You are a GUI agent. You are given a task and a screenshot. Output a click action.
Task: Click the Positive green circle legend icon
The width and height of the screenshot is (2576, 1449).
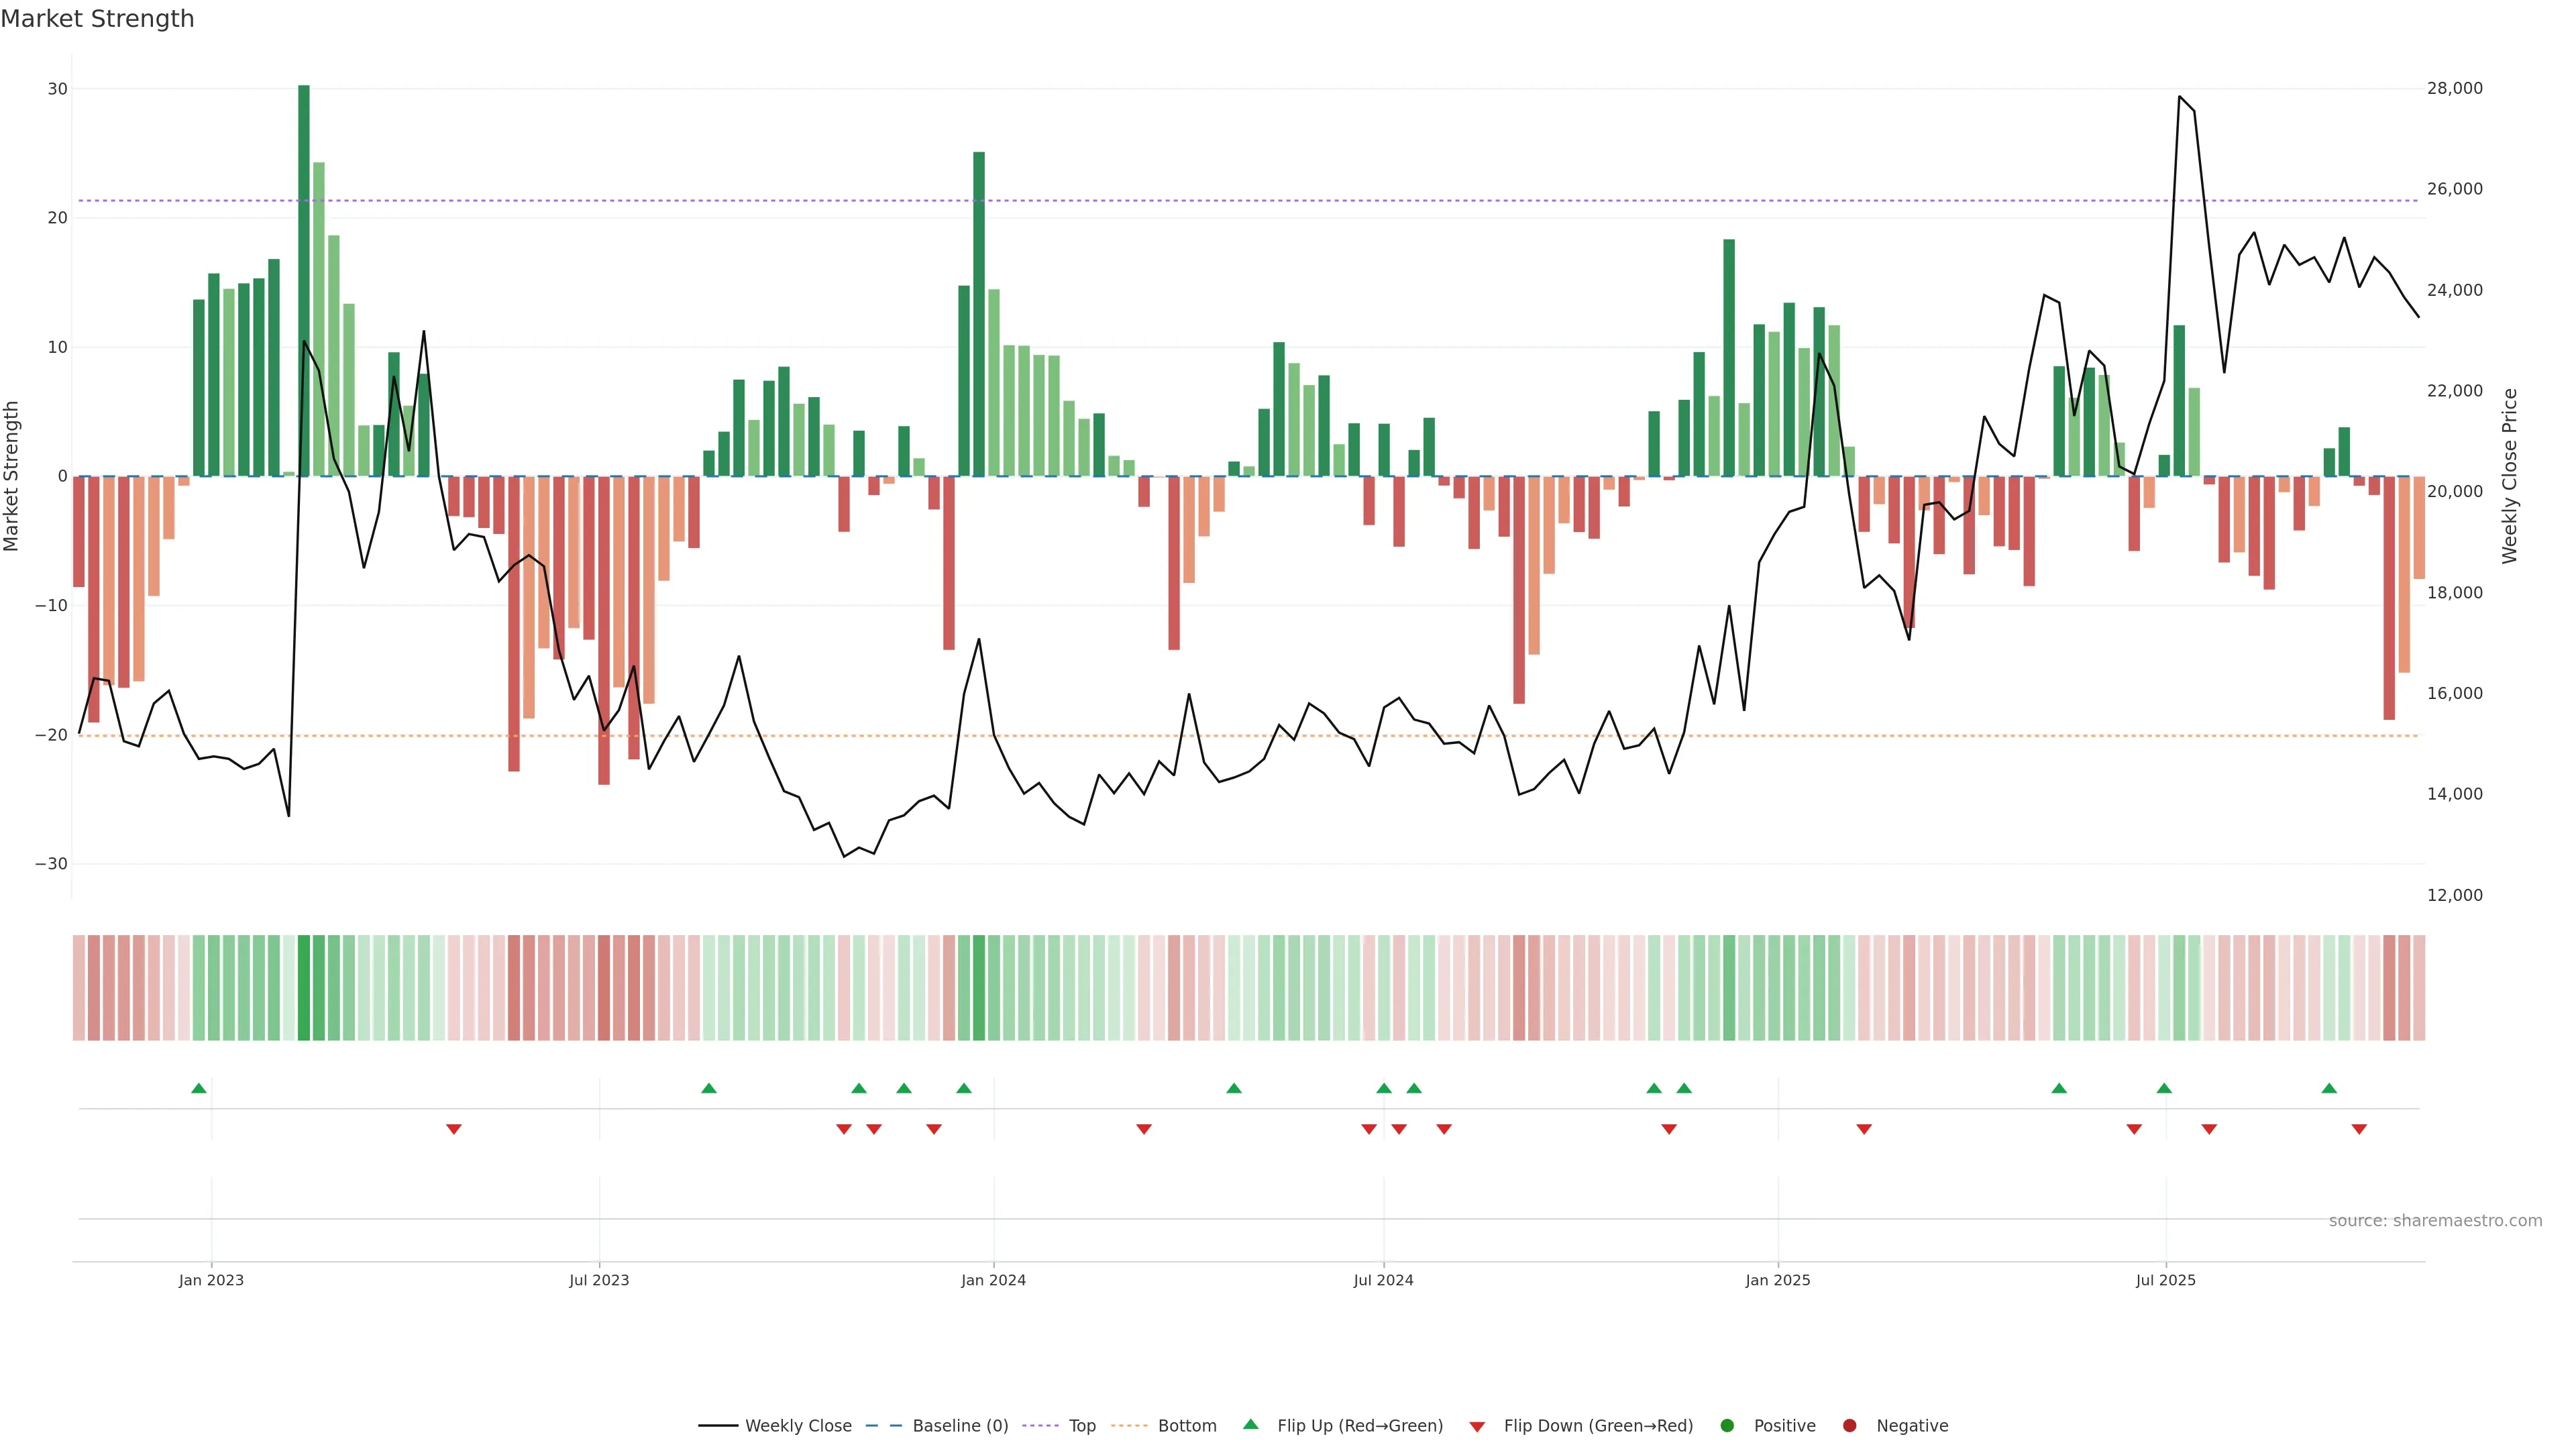pos(1727,1426)
